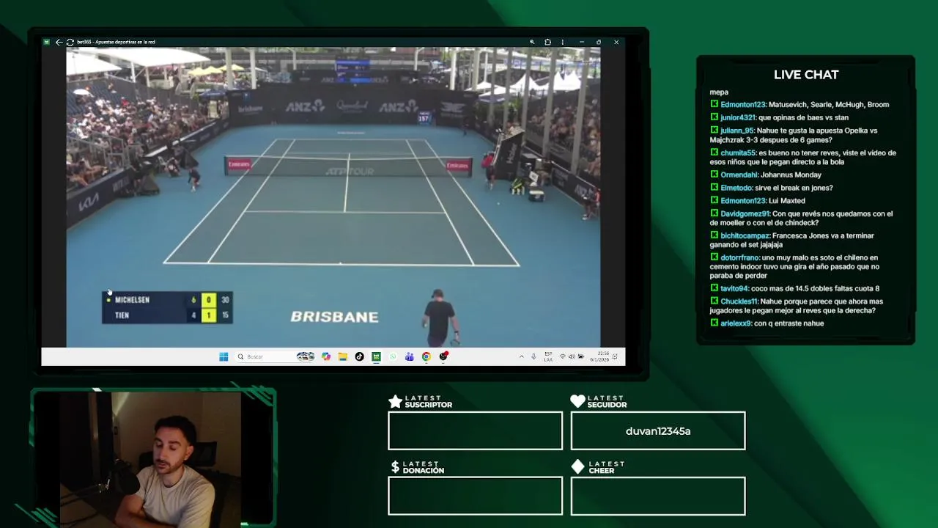Click the LIVE CHAT header
Screen dimensions: 938x528
pos(806,75)
